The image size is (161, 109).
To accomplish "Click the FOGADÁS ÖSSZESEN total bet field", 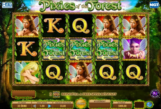I will coord(63,105).
